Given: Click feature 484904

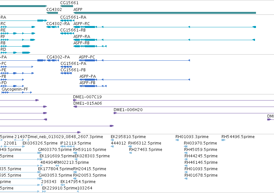Looking at the screenshot, I should (x=48, y=162).
